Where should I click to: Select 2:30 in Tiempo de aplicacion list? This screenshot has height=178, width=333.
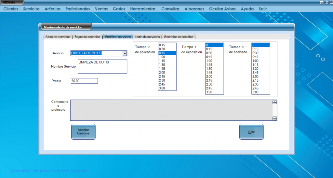coord(167,80)
